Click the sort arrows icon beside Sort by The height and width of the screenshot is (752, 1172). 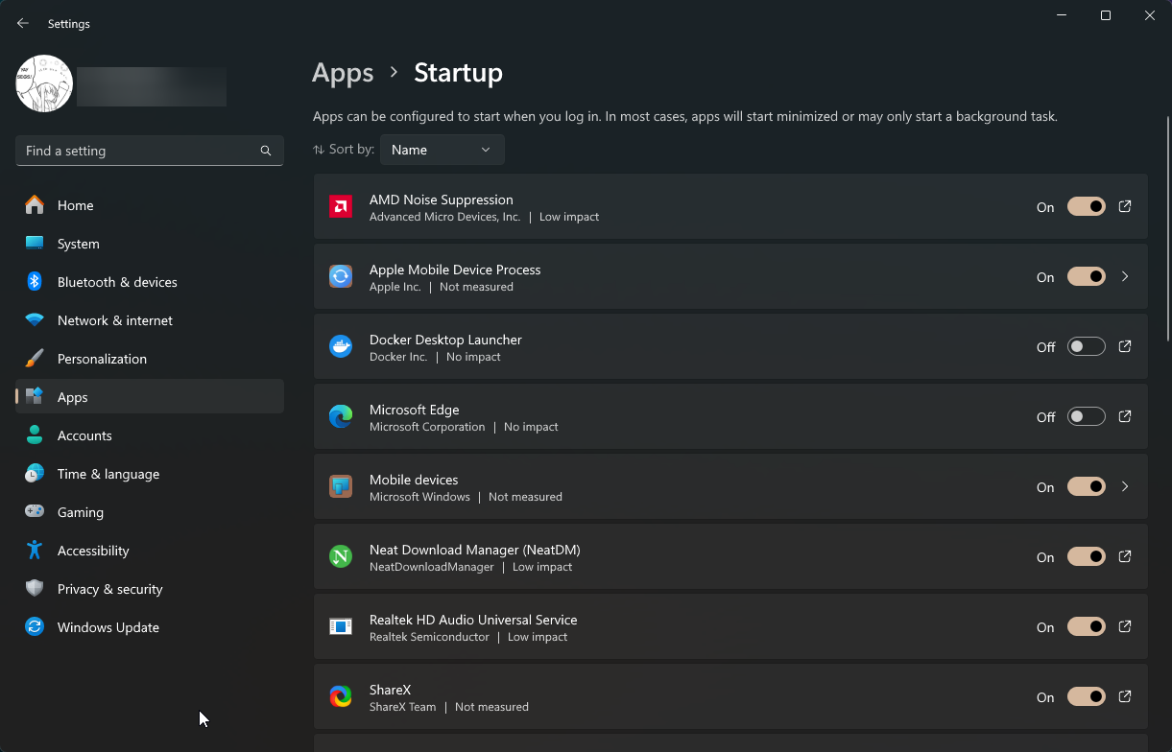click(x=319, y=150)
